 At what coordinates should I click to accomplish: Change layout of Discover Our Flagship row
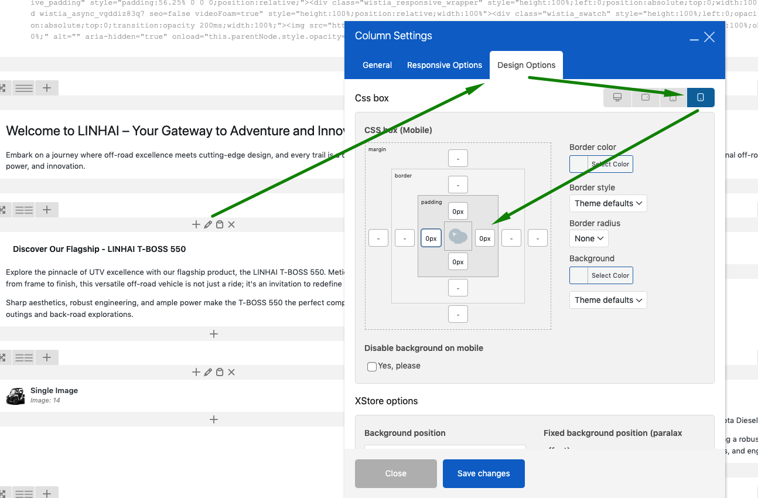point(24,210)
